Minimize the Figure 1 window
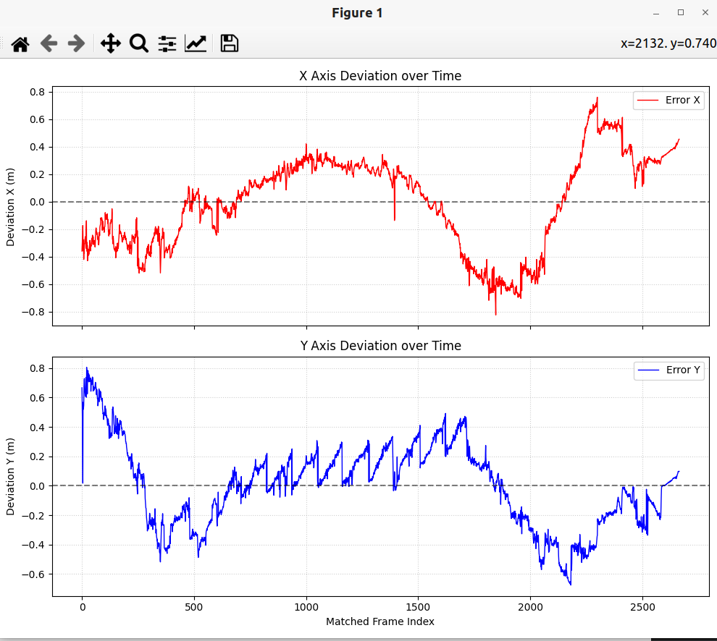This screenshot has width=717, height=641. 656,13
